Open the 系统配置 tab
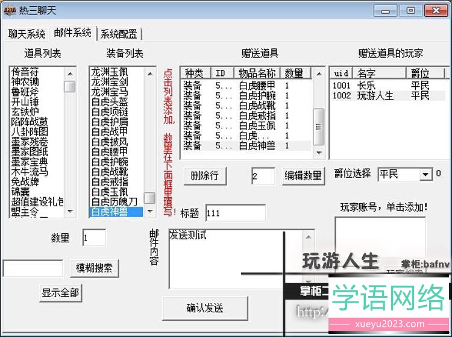This screenshot has width=452, height=337. click(x=119, y=34)
